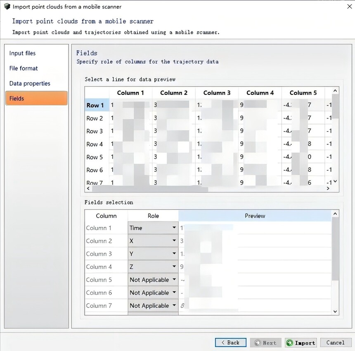Click scroll-left arrow of data preview table
The height and width of the screenshot is (351, 355).
tap(88, 188)
